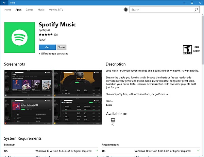
Task: Maximize the Store window
Action: coord(192,3)
